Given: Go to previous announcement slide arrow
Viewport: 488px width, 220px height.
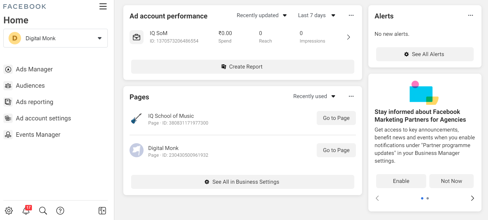Looking at the screenshot, I should (377, 198).
